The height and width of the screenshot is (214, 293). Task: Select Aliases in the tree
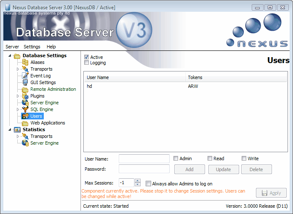pos(37,62)
